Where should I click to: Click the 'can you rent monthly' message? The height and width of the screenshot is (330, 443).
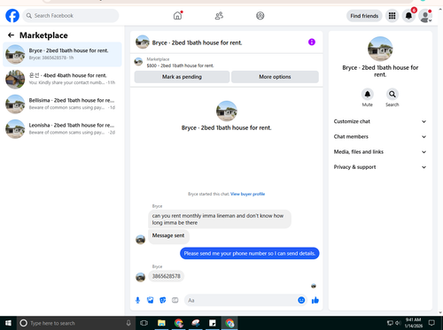tap(220, 219)
